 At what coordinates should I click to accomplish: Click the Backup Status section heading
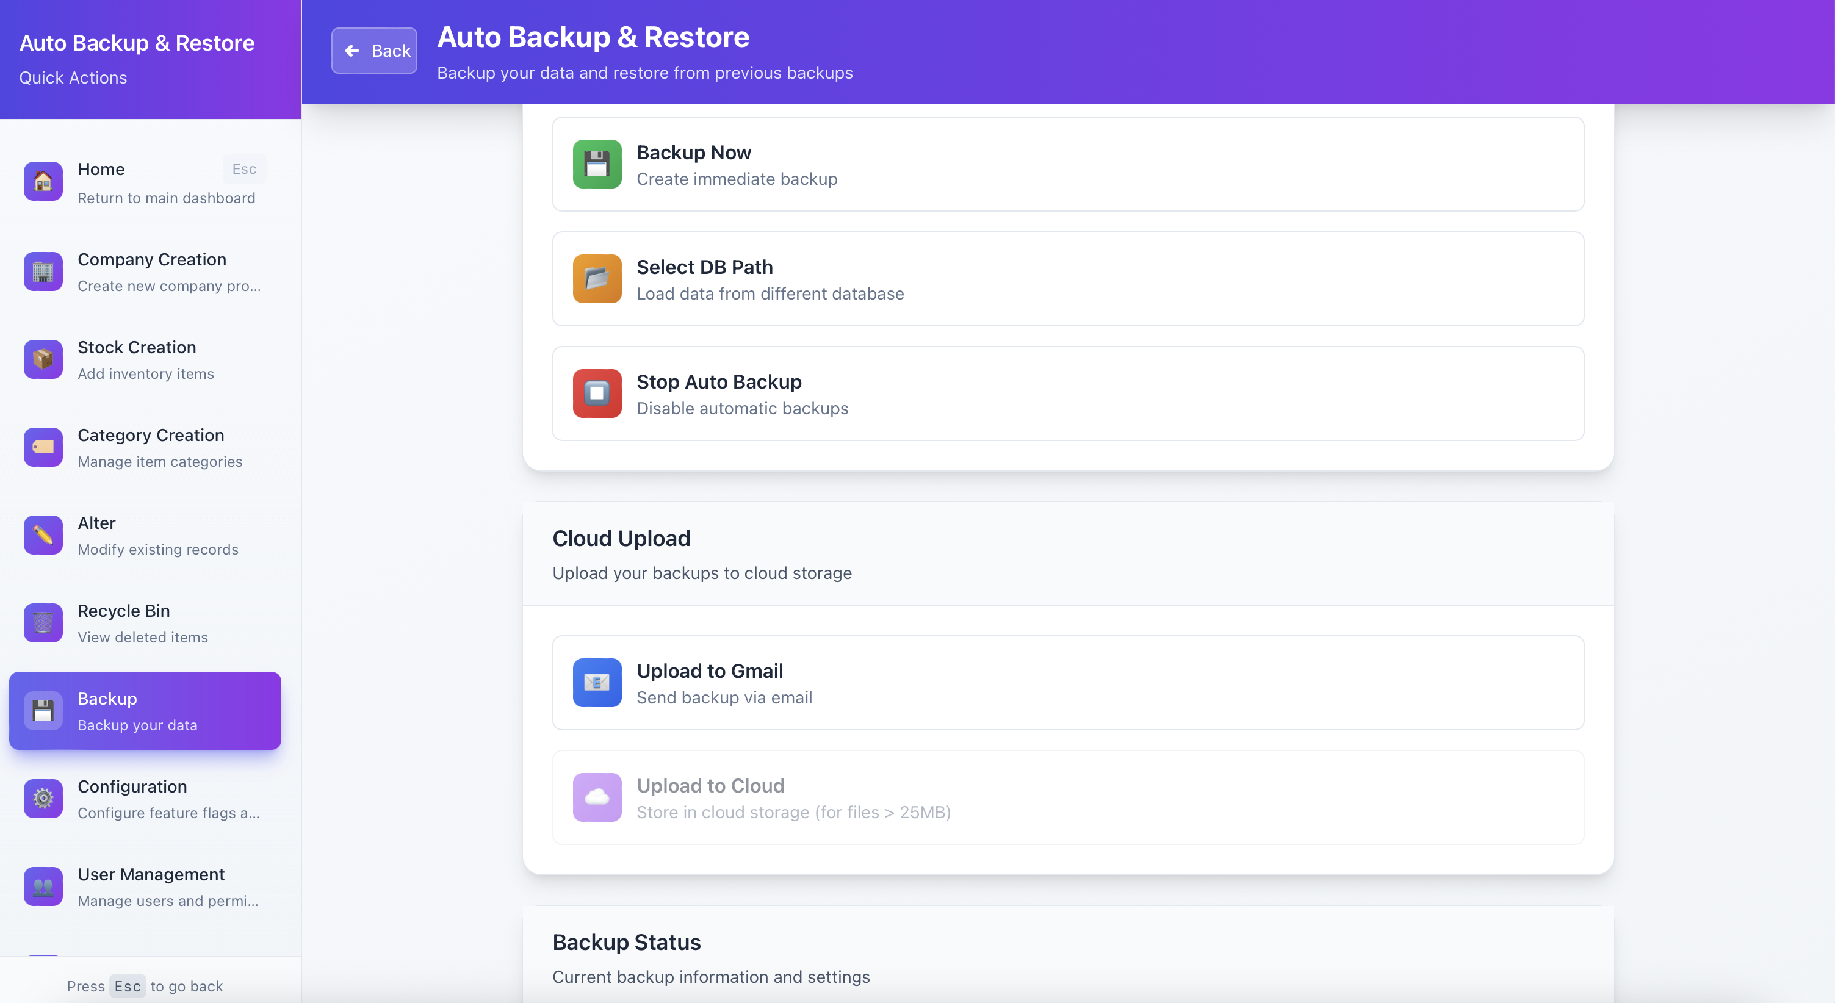(x=626, y=943)
